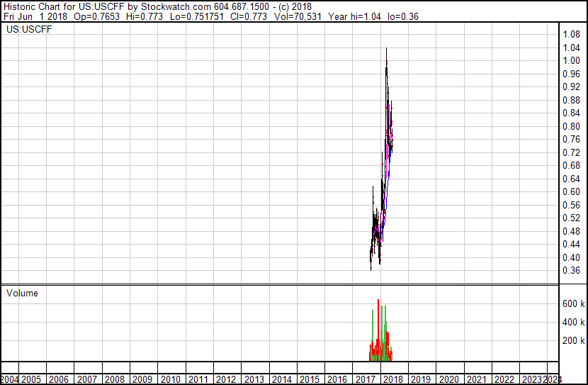This screenshot has height=385, width=588.
Task: Click the Volume panel label
Action: point(22,293)
